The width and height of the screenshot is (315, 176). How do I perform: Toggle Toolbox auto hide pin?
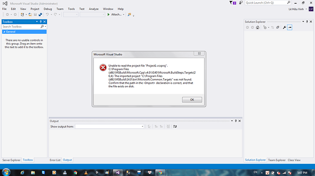41,22
